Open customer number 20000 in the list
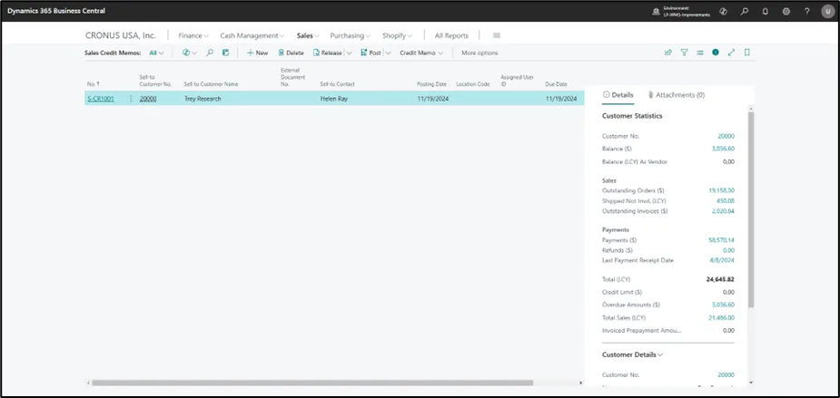The image size is (840, 398). coord(148,99)
